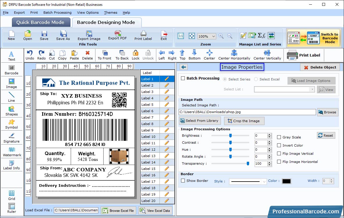Viewport: 344px width, 218px height.
Task: Open the View Options menu
Action: click(88, 13)
